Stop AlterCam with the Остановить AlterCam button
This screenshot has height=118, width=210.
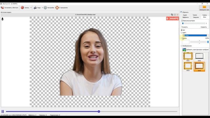(10, 8)
